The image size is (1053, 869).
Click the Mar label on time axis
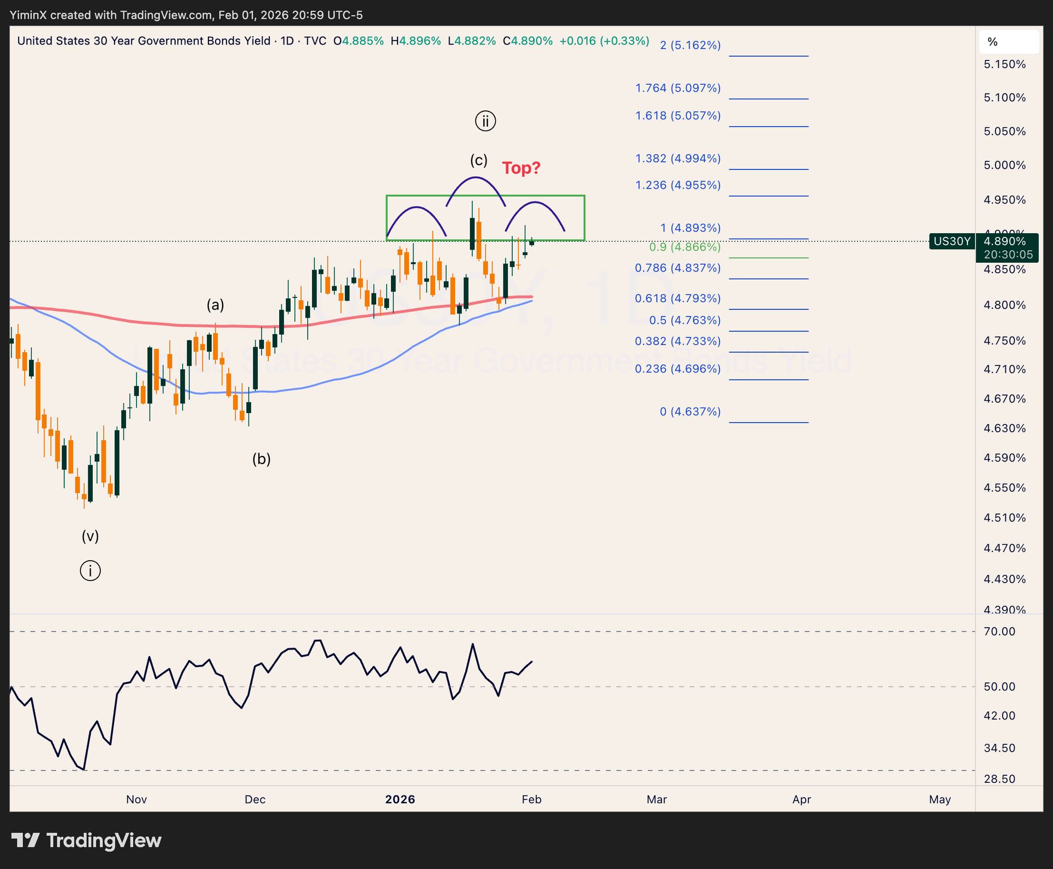[x=656, y=799]
